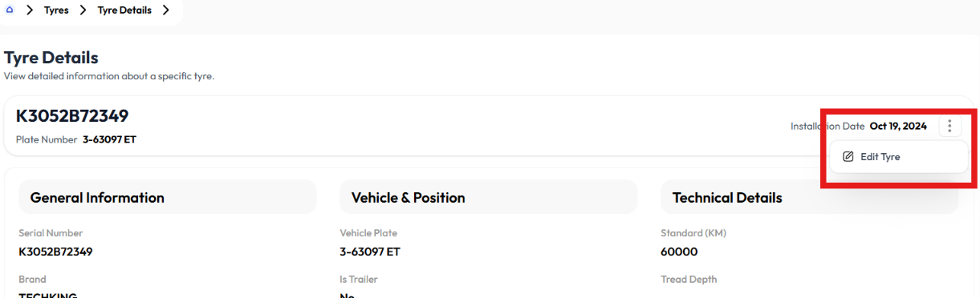The height and width of the screenshot is (298, 980).
Task: Click the Technical Details section header
Action: pos(727,198)
